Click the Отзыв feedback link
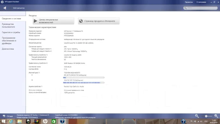 (10, 116)
